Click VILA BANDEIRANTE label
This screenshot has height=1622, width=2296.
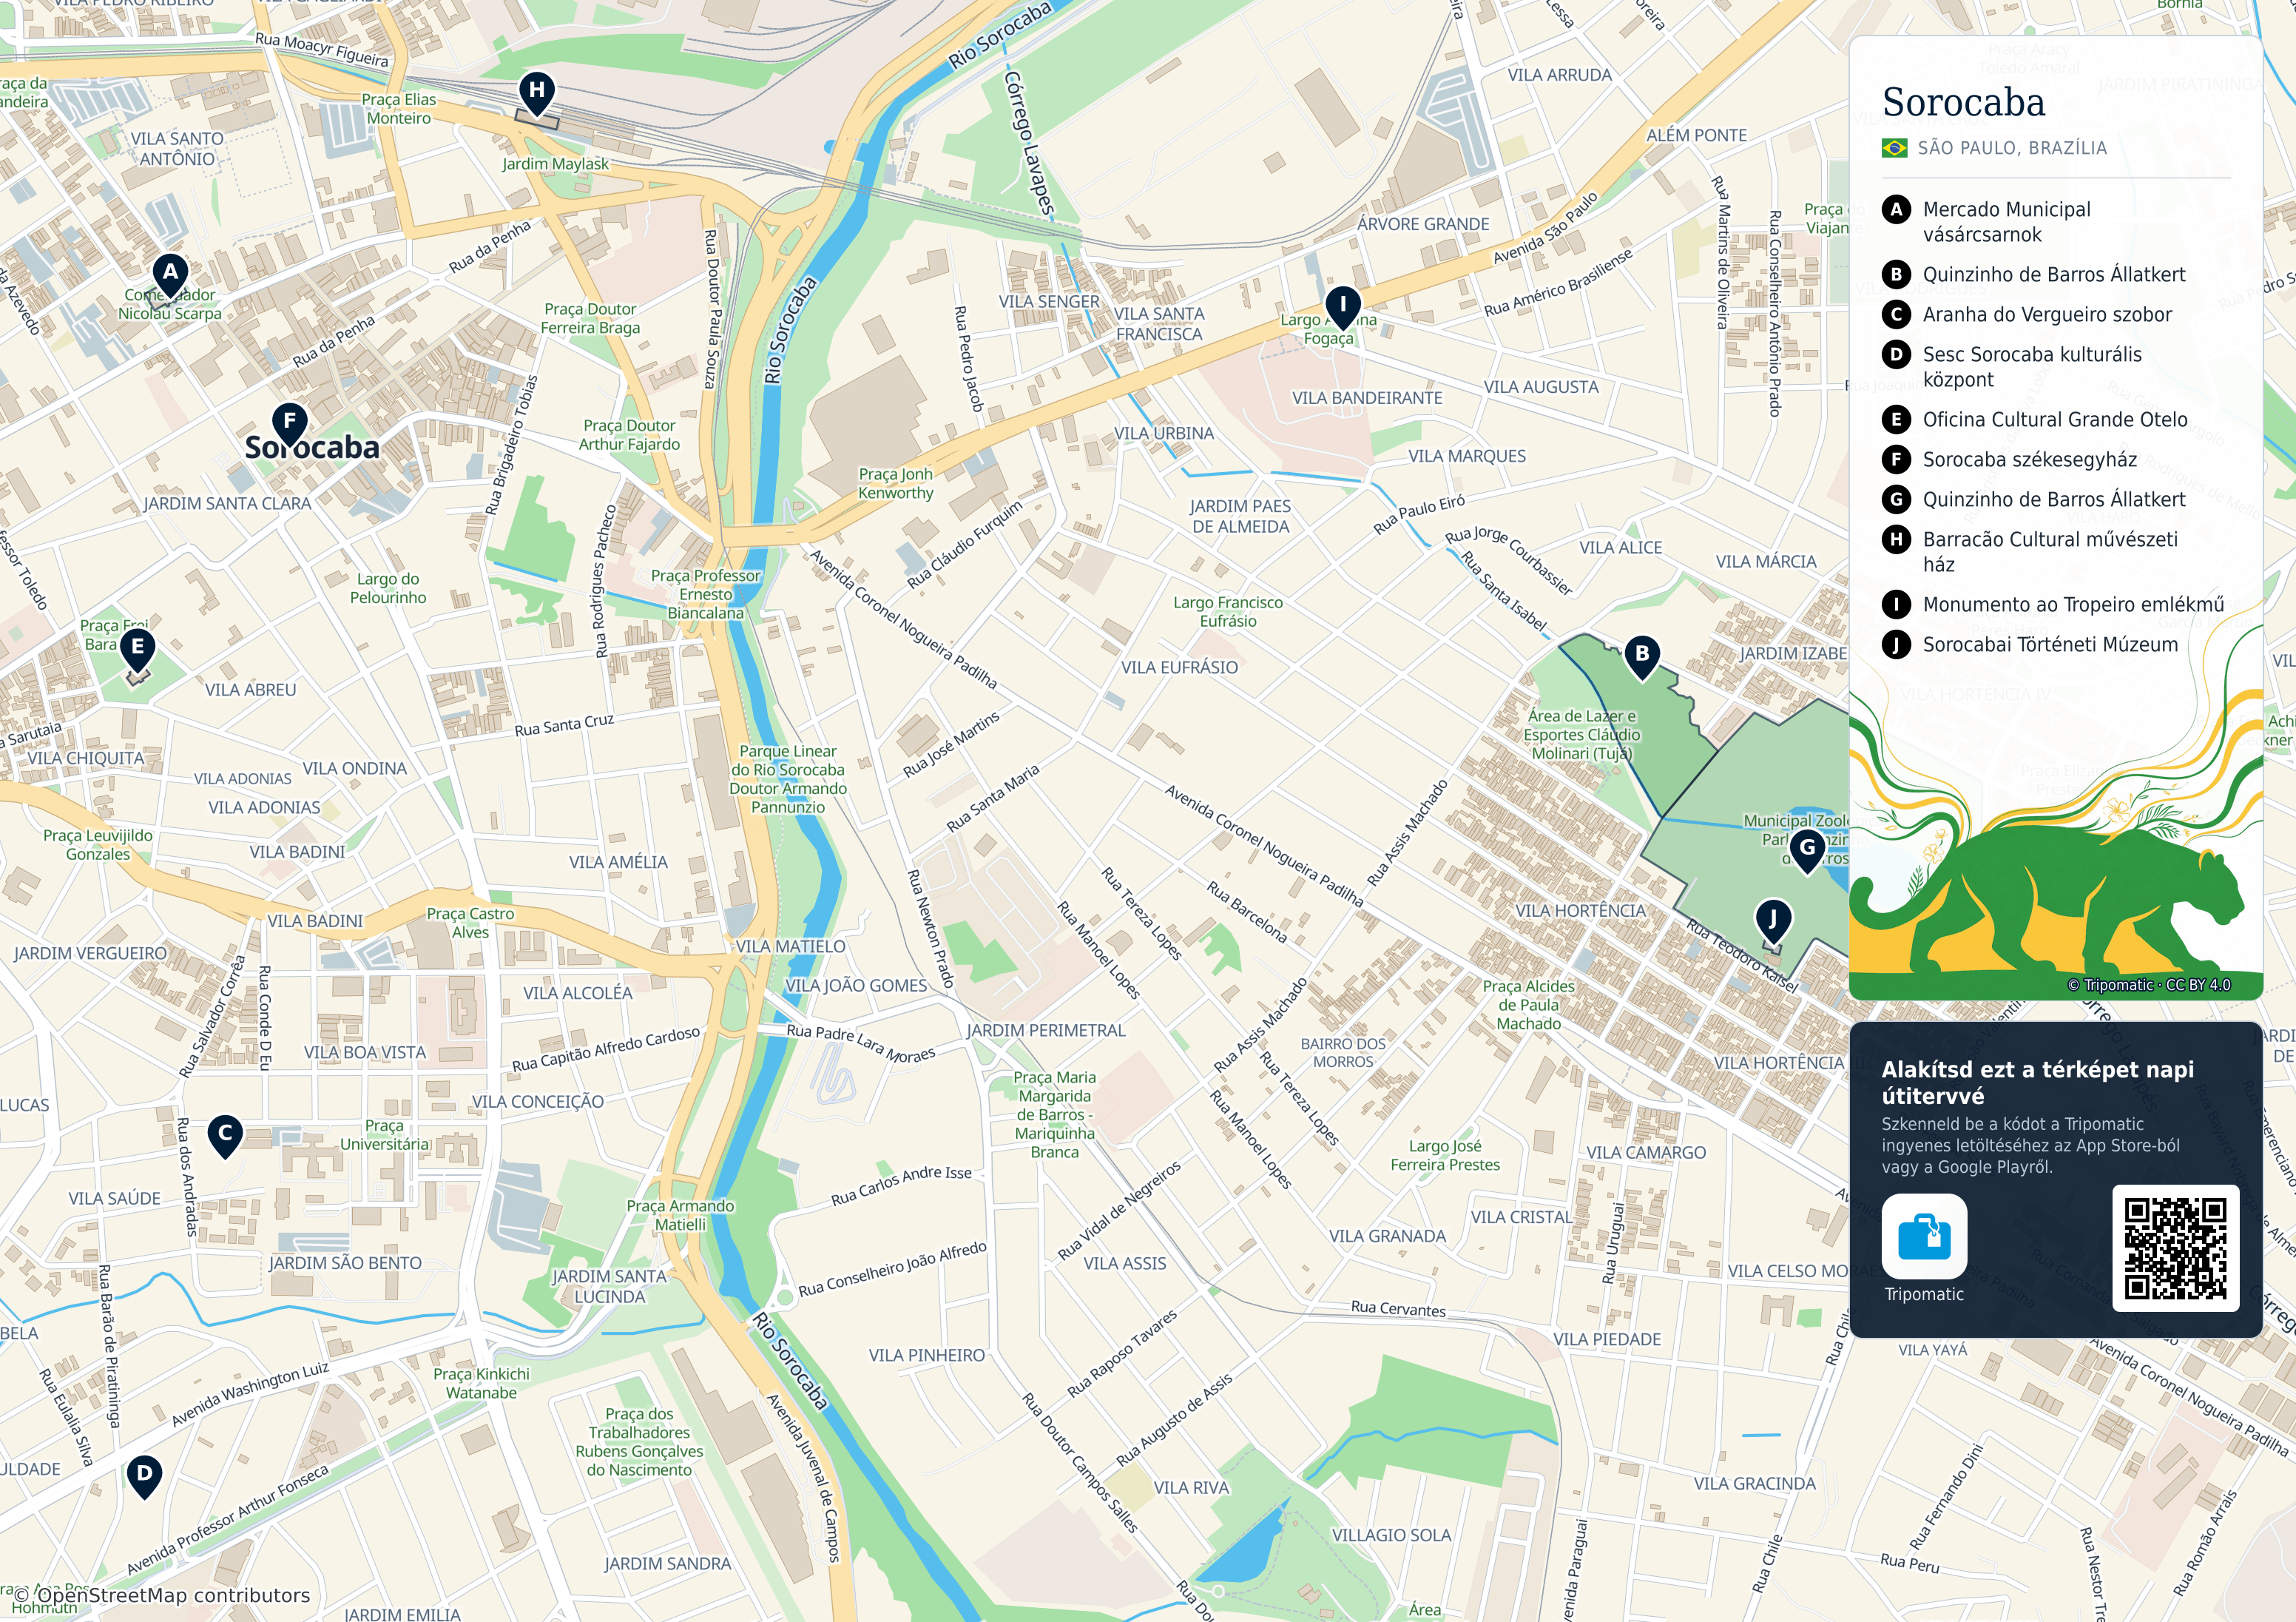(1367, 398)
